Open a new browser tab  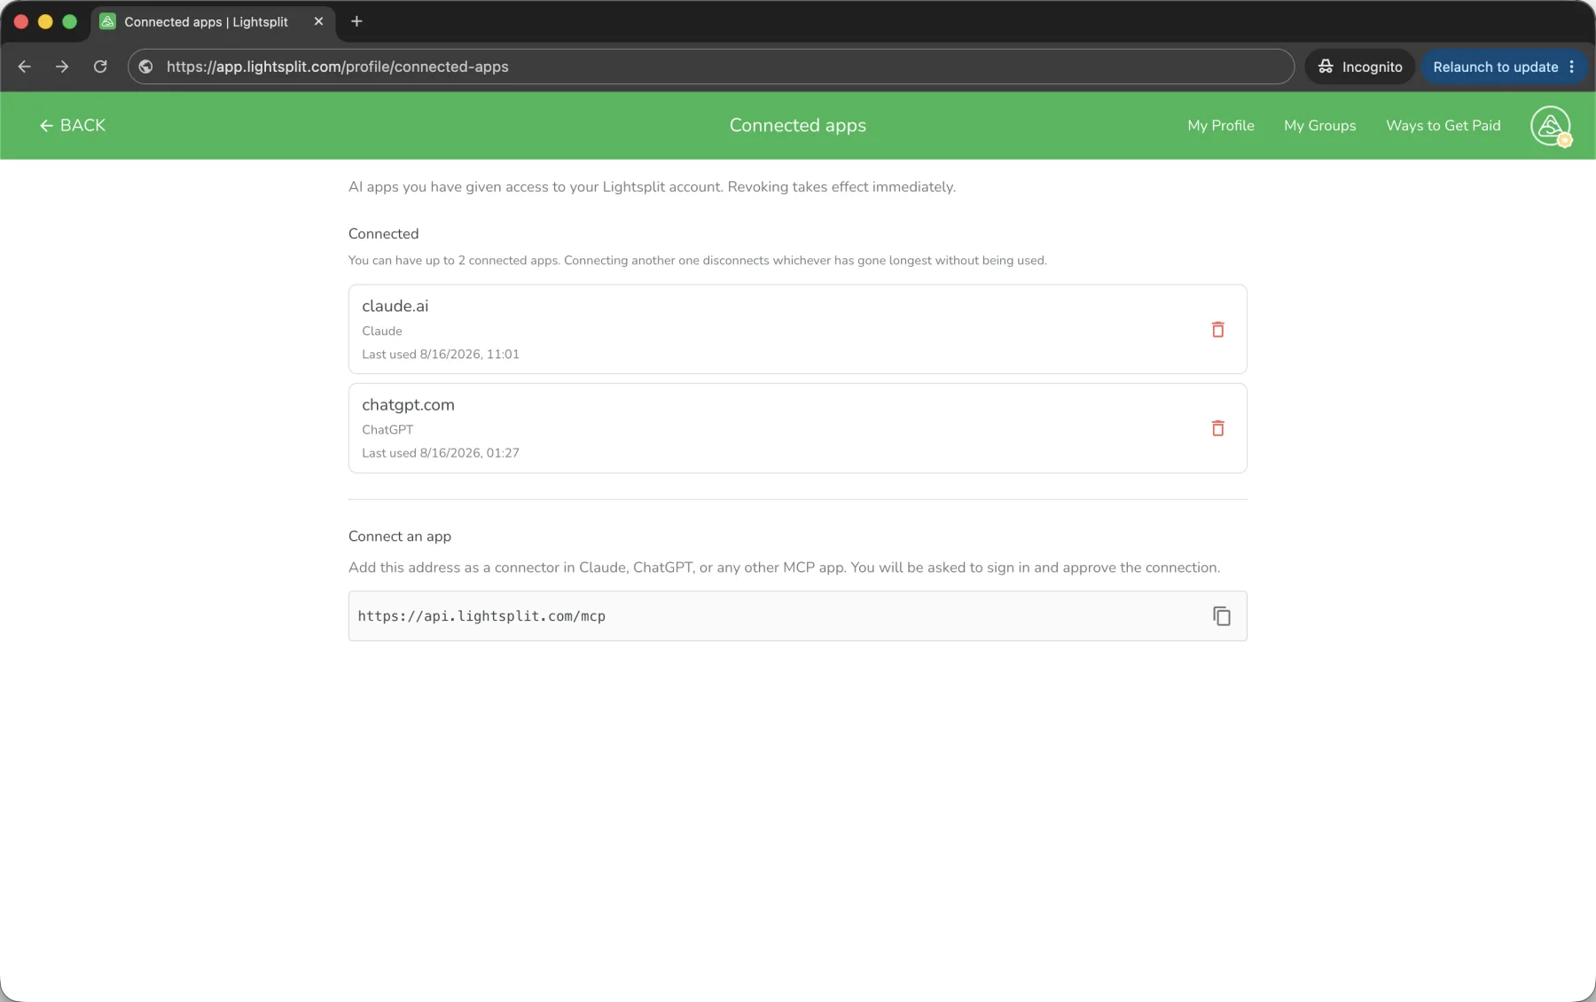[x=356, y=21]
